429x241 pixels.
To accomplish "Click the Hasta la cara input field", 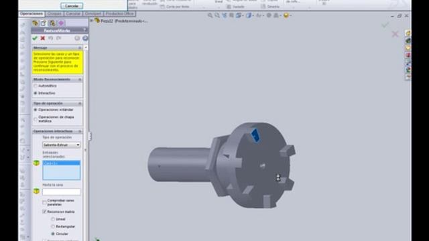I will pyautogui.click(x=61, y=192).
